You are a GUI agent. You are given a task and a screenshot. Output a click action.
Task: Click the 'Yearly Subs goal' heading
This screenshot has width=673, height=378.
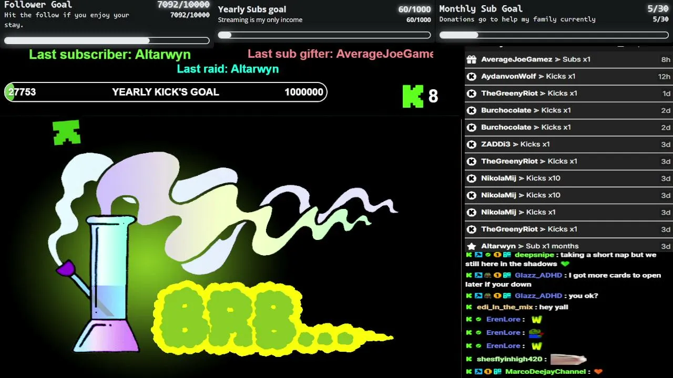(252, 9)
